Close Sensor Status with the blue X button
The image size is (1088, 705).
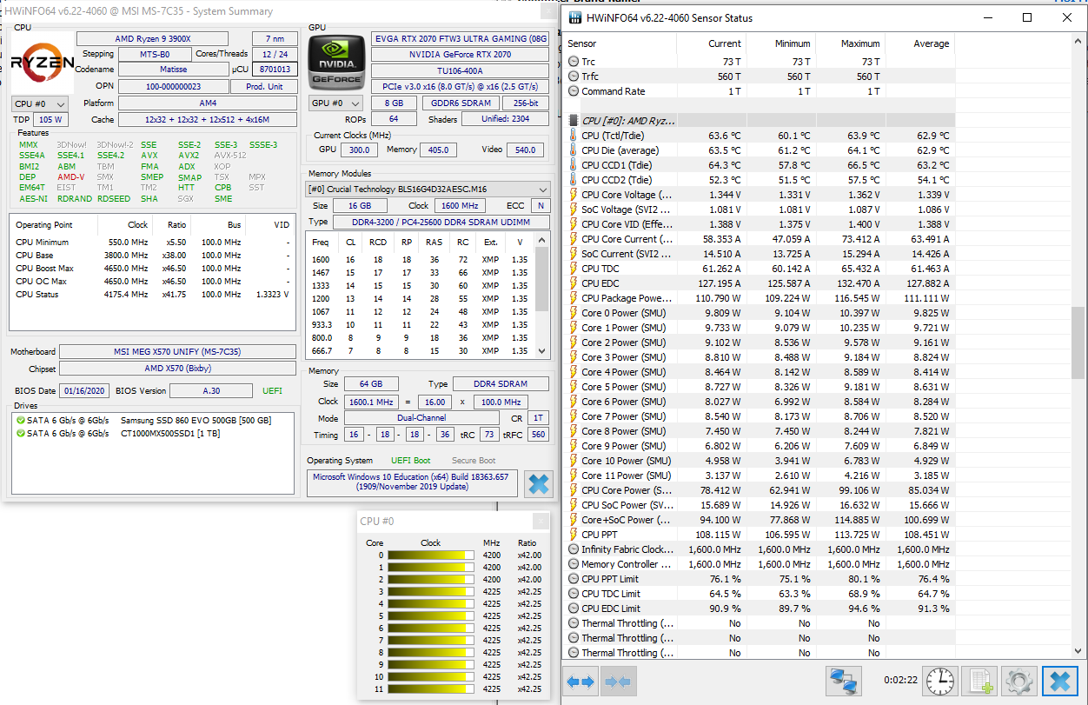tap(1060, 681)
